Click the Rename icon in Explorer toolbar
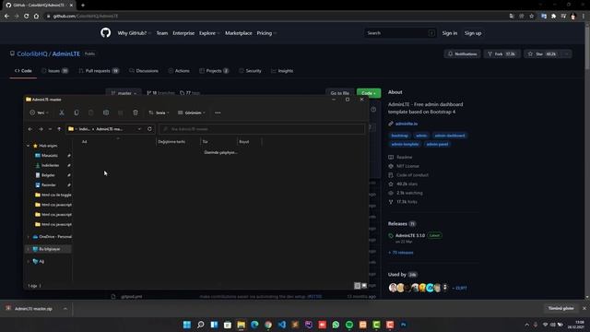590x332 pixels. (x=106, y=113)
